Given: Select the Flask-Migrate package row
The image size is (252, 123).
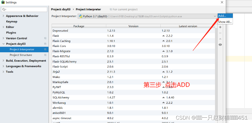Looking at the screenshot, I should (133, 51).
